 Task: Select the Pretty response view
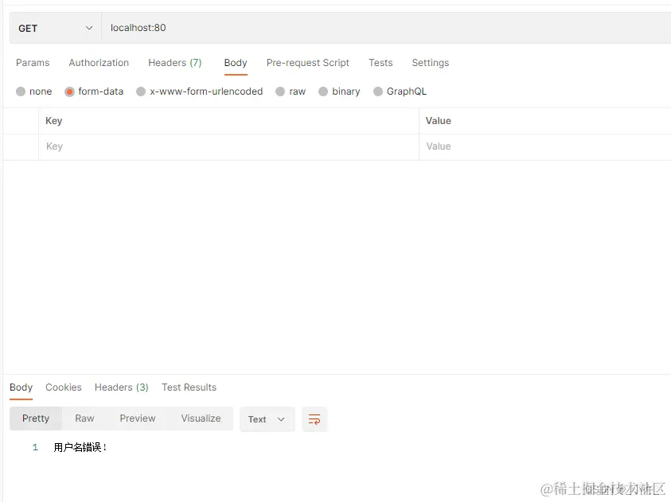36,418
